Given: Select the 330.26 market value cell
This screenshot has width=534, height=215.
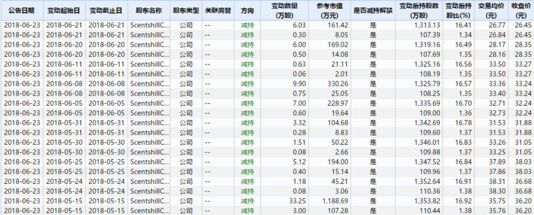Looking at the screenshot, I should [x=330, y=83].
